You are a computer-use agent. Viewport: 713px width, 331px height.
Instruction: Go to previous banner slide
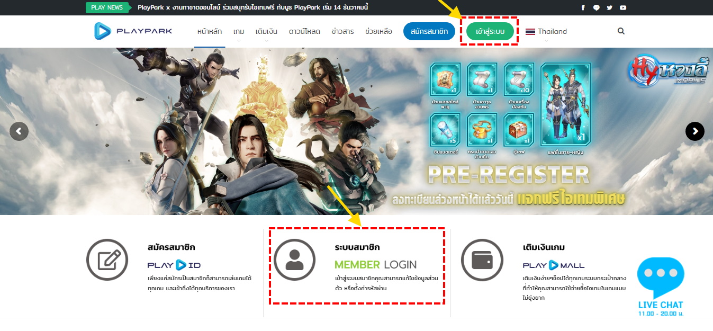click(19, 131)
